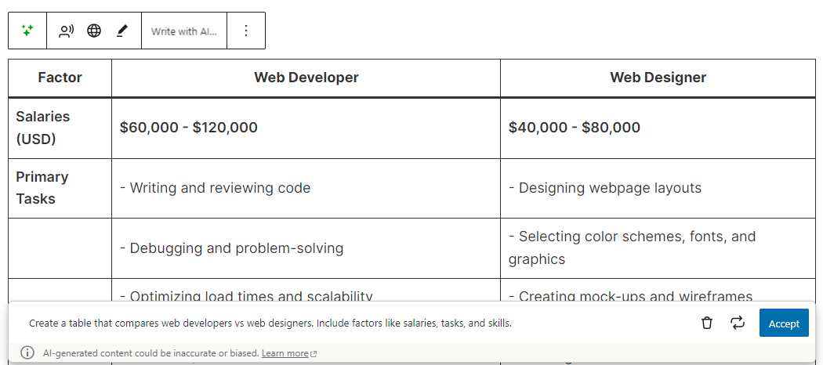
Task: Click the $40,000 - $80,000 cell
Action: [x=575, y=128]
